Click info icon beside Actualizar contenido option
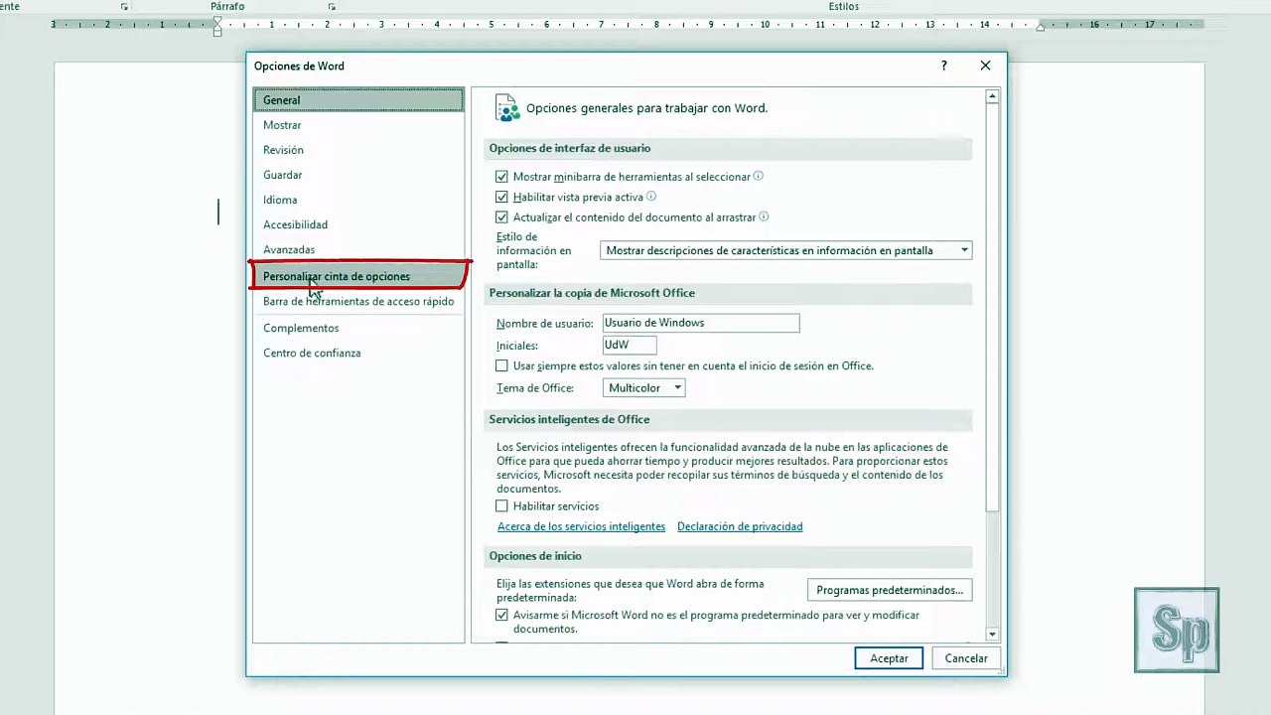 [764, 216]
